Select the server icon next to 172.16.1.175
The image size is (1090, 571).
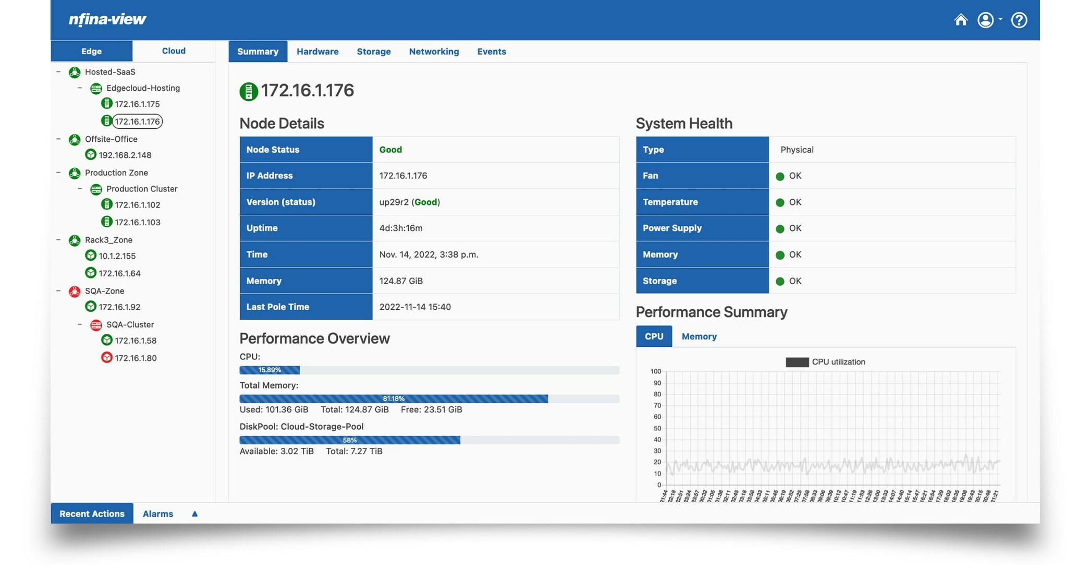[x=107, y=103]
